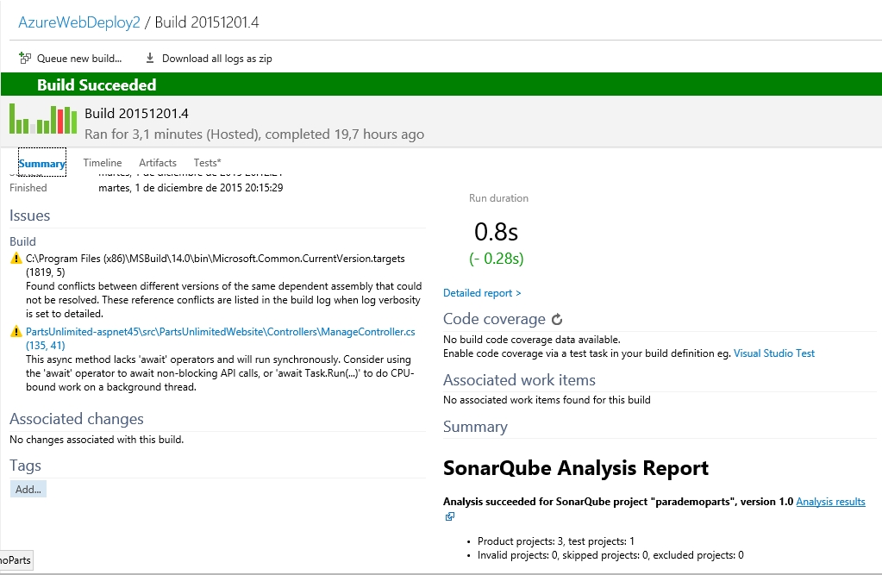Click the warning icon beside Microsoft.Common.CurrentVersion.targets
This screenshot has width=882, height=575.
click(x=16, y=259)
